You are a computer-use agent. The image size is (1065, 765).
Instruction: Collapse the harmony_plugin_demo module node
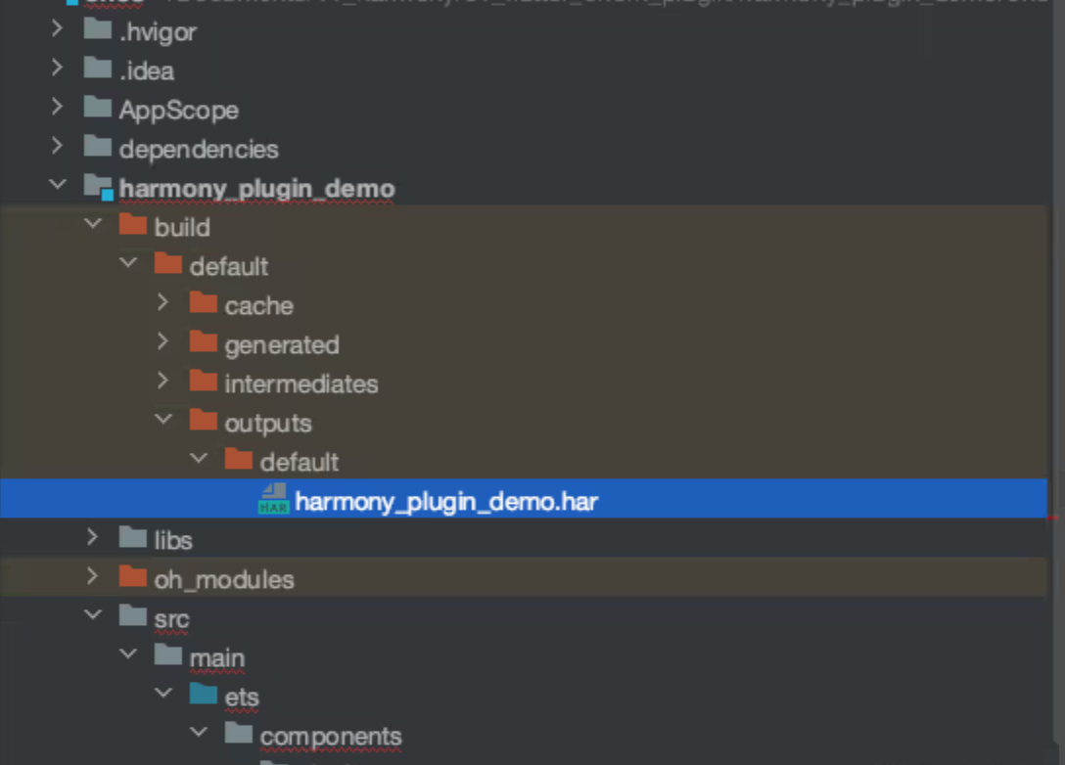coord(58,184)
